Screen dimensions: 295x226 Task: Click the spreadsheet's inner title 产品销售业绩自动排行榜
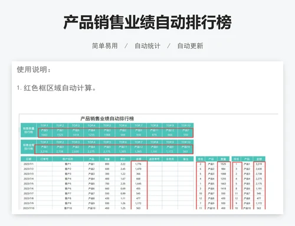coord(107,119)
